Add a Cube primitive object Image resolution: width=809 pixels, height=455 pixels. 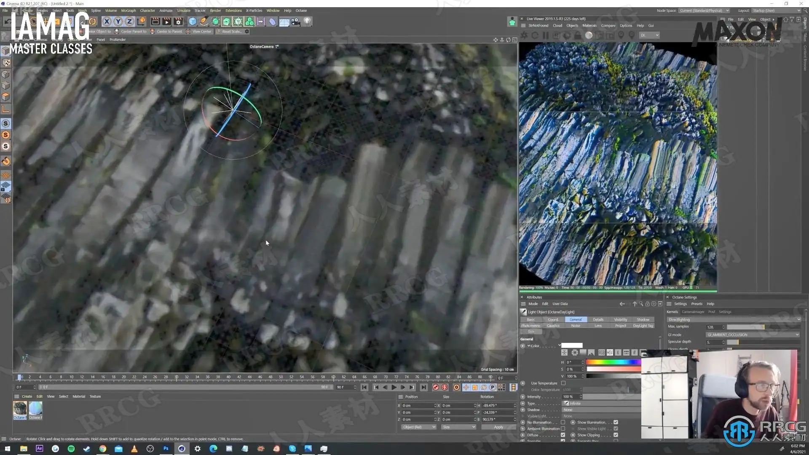coord(193,21)
